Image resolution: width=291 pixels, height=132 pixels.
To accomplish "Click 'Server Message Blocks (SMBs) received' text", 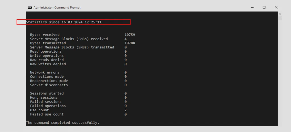I will [69, 39].
